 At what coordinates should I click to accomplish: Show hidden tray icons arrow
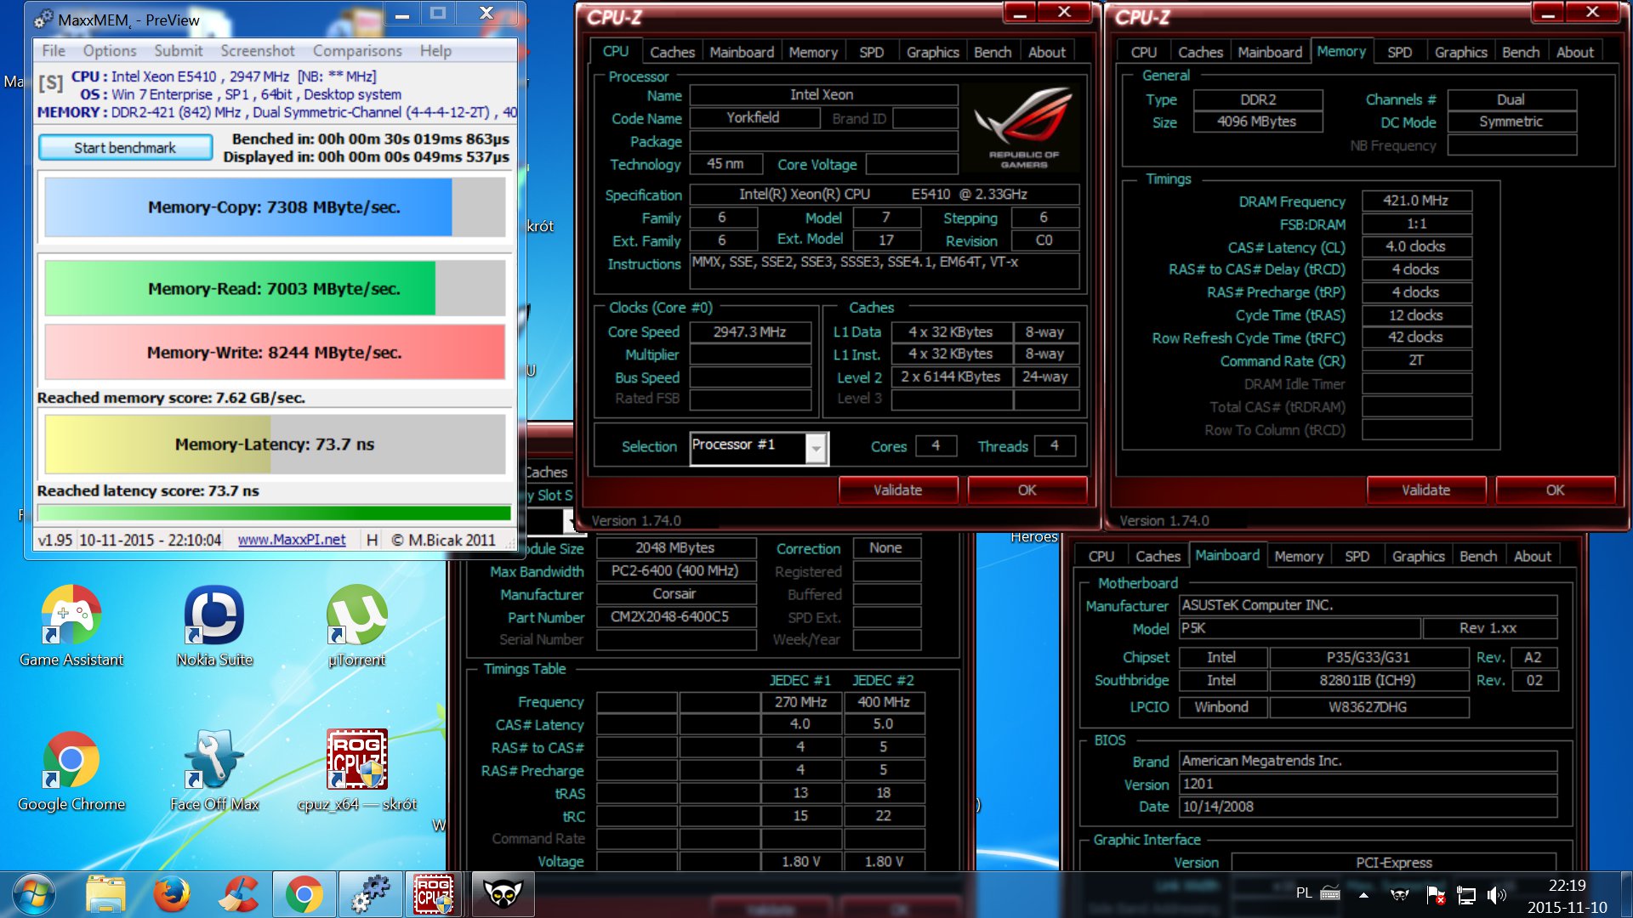[1363, 895]
